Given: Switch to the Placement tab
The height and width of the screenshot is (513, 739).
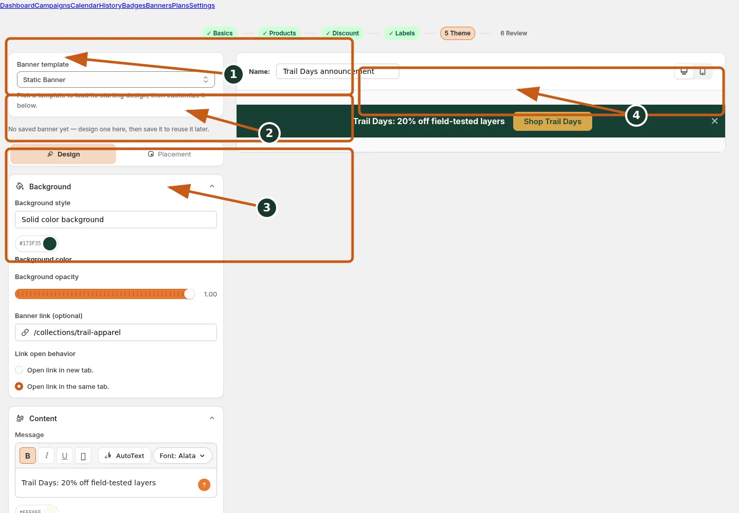Looking at the screenshot, I should 169,154.
